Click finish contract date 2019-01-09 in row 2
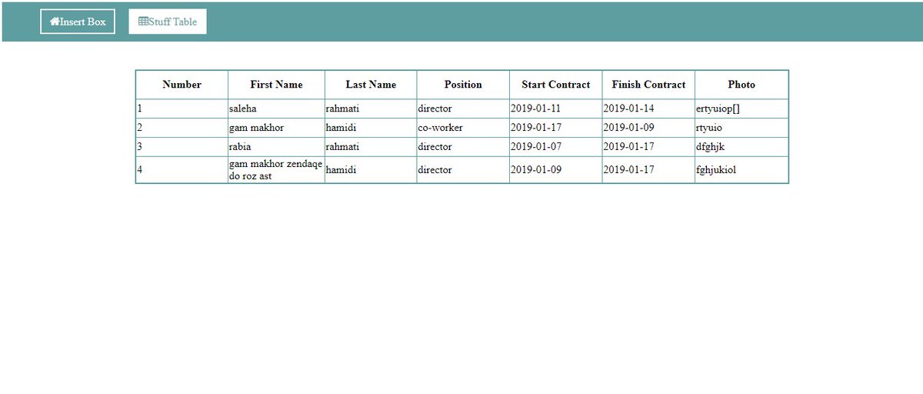The image size is (923, 394). tap(648, 128)
